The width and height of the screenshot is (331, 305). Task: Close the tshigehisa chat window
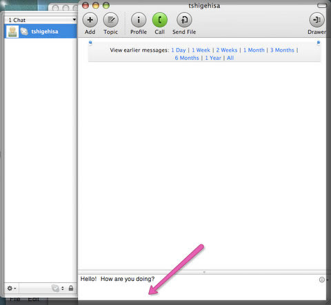coord(86,6)
